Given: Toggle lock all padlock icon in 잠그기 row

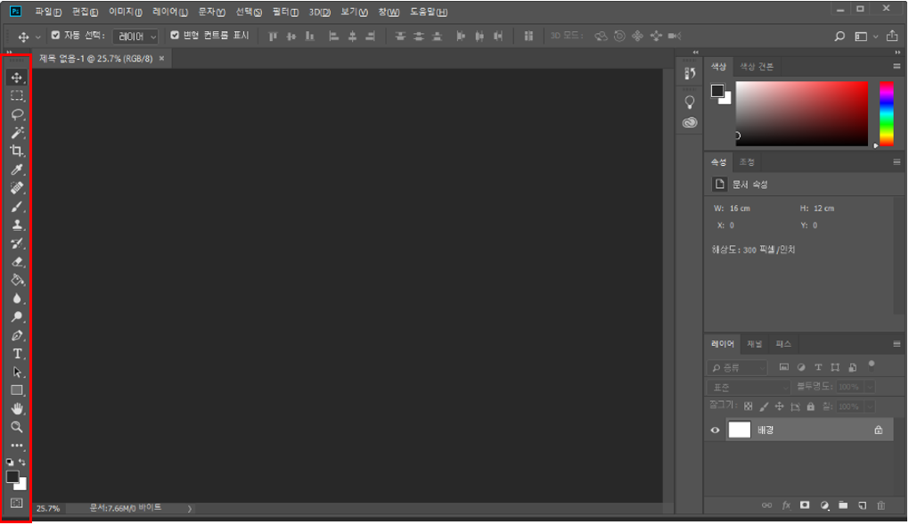Looking at the screenshot, I should pos(810,406).
